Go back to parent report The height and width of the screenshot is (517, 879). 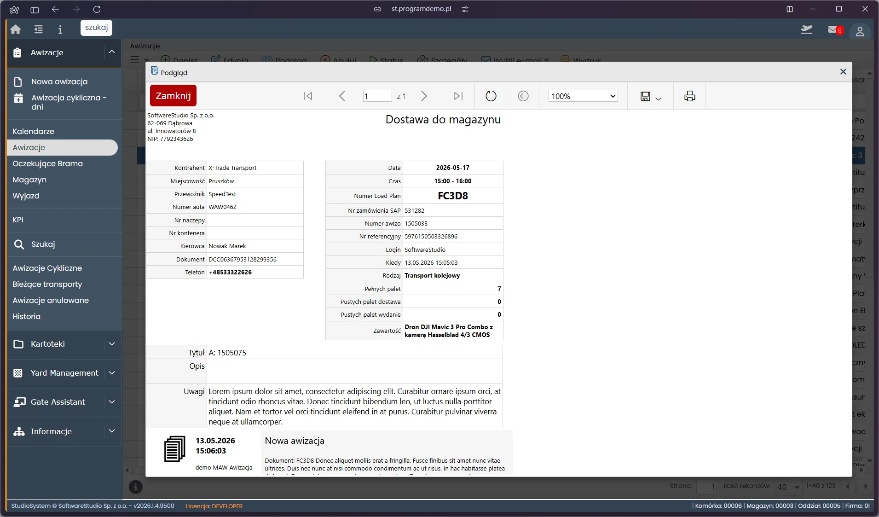click(523, 96)
